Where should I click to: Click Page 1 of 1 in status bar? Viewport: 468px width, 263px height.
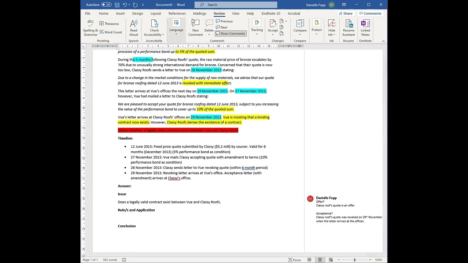coord(90,260)
